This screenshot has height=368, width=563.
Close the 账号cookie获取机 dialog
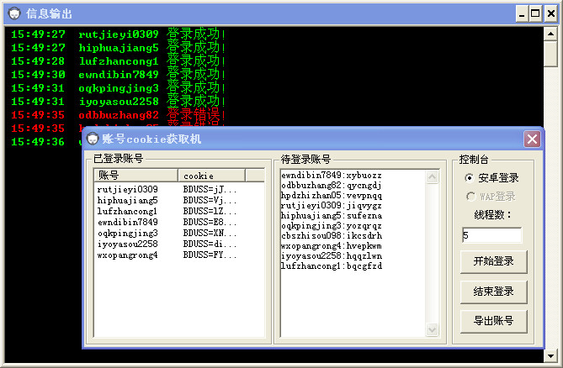coord(532,139)
